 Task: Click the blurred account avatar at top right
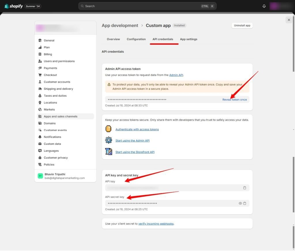coord(281,6)
